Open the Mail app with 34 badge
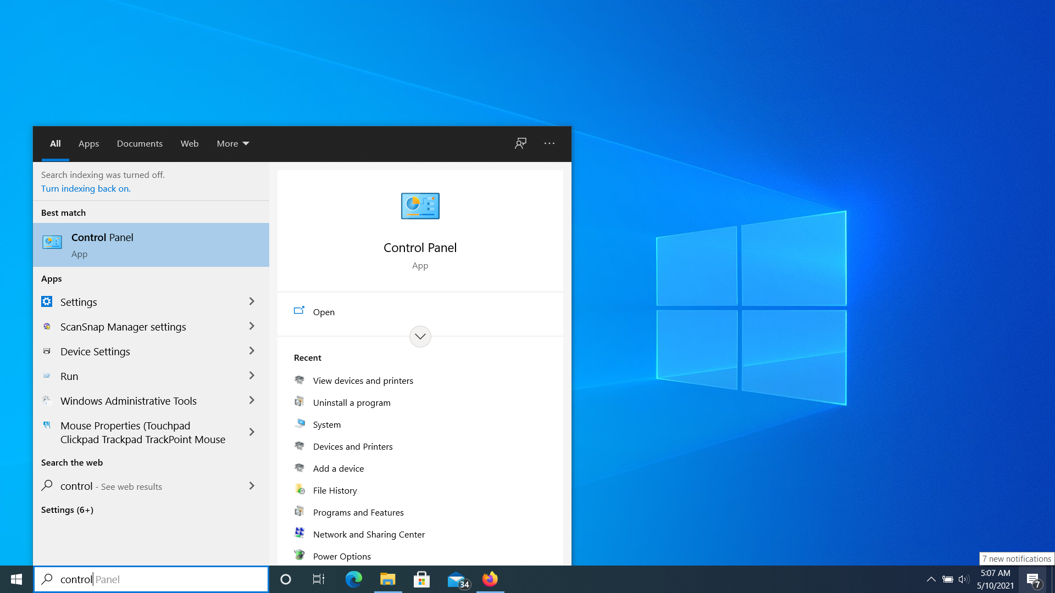The image size is (1055, 593). (x=458, y=580)
